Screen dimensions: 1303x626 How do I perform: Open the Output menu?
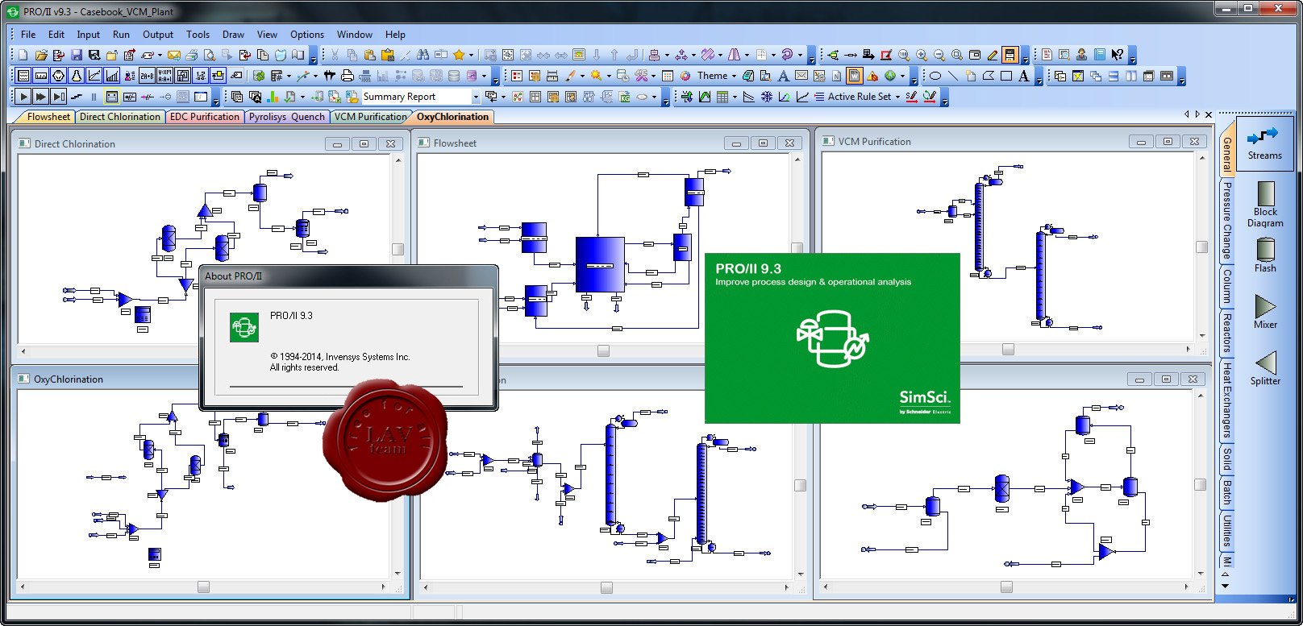coord(158,35)
